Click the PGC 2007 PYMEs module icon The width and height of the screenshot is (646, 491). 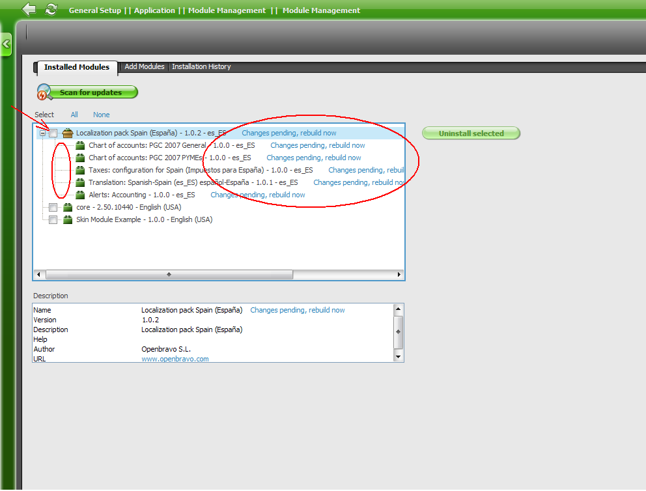[x=80, y=158]
